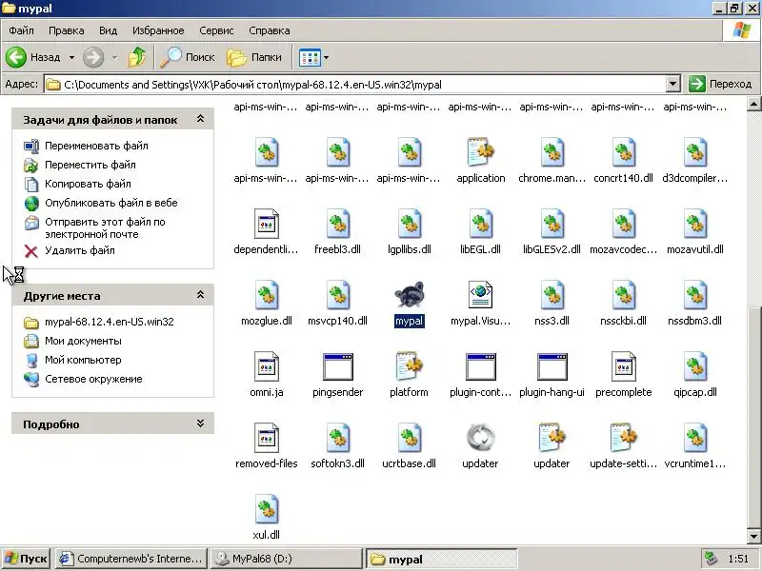Viewport: 762px width, 571px height.
Task: Select the mozavutil.dll file icon
Action: click(695, 224)
